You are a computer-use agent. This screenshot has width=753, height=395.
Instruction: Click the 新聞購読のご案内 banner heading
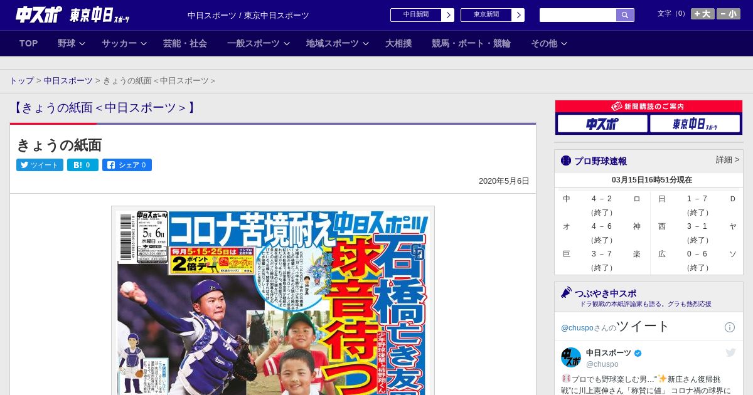648,107
